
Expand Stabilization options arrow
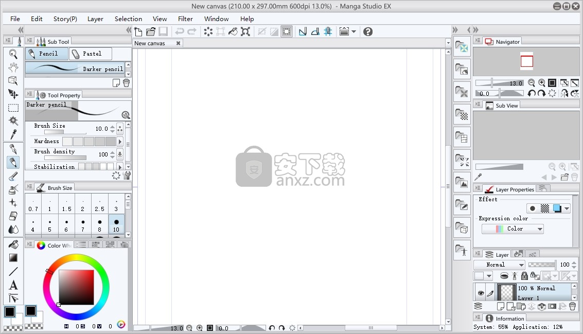pyautogui.click(x=120, y=167)
